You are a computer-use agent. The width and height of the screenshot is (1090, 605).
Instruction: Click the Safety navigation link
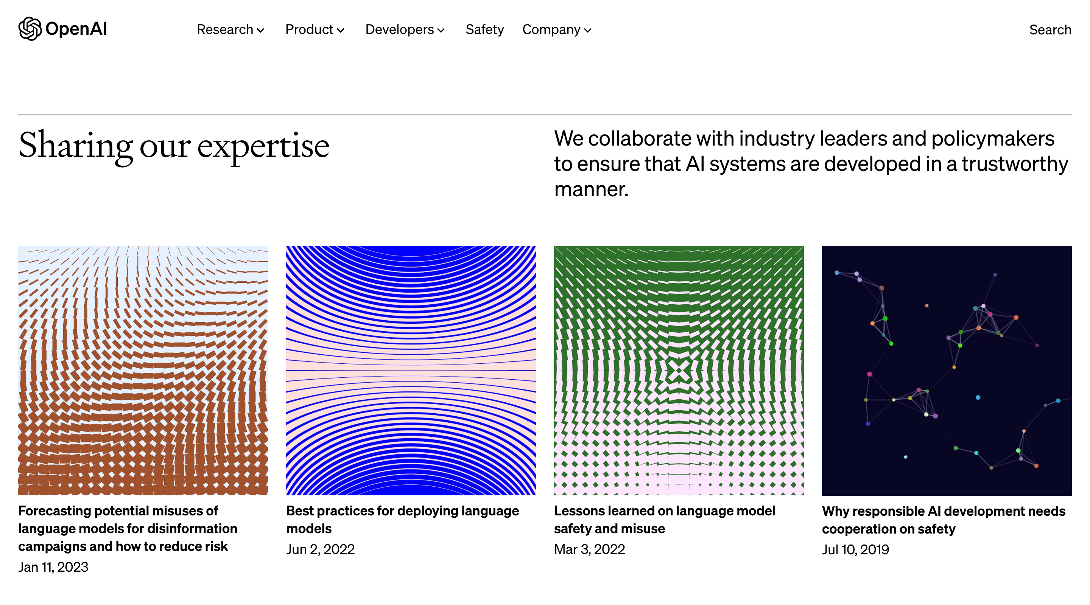tap(484, 29)
